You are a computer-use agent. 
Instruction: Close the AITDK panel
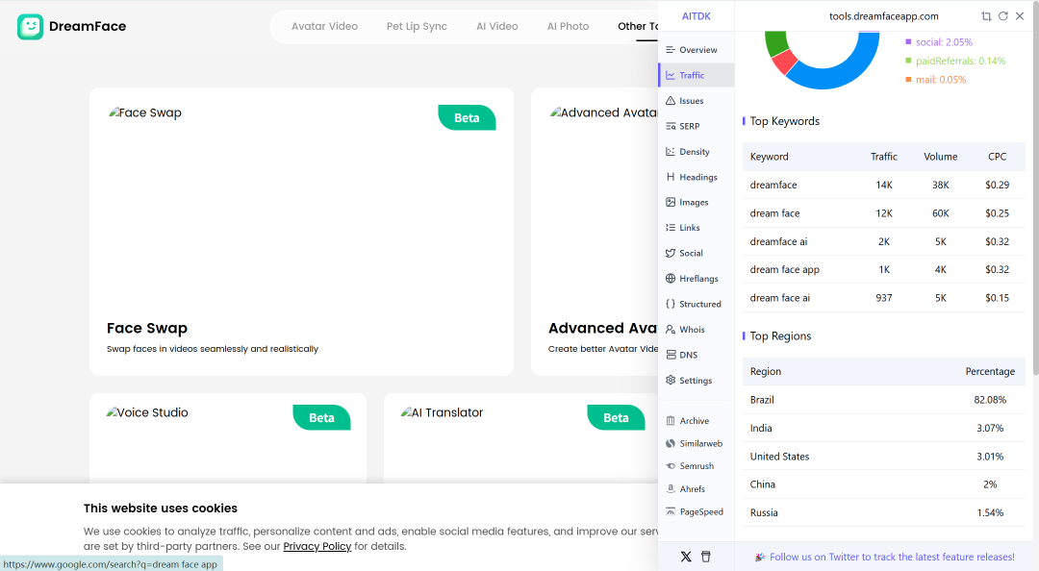point(1020,16)
